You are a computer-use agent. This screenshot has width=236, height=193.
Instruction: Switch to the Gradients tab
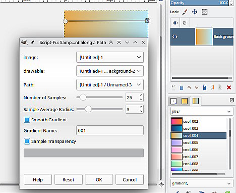point(196,101)
